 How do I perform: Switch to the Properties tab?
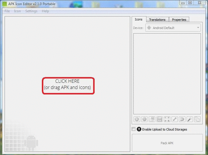coord(179,20)
